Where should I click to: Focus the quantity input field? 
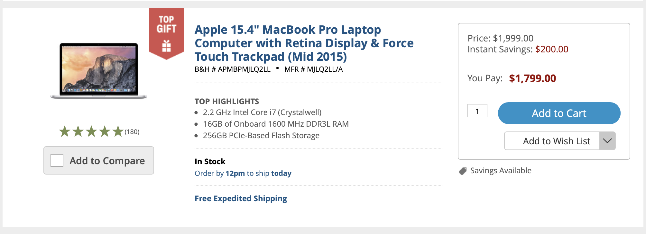pyautogui.click(x=477, y=111)
